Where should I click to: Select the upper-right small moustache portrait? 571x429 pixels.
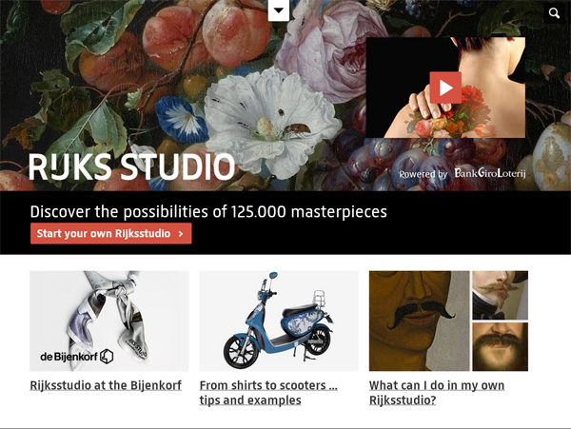[x=500, y=295]
